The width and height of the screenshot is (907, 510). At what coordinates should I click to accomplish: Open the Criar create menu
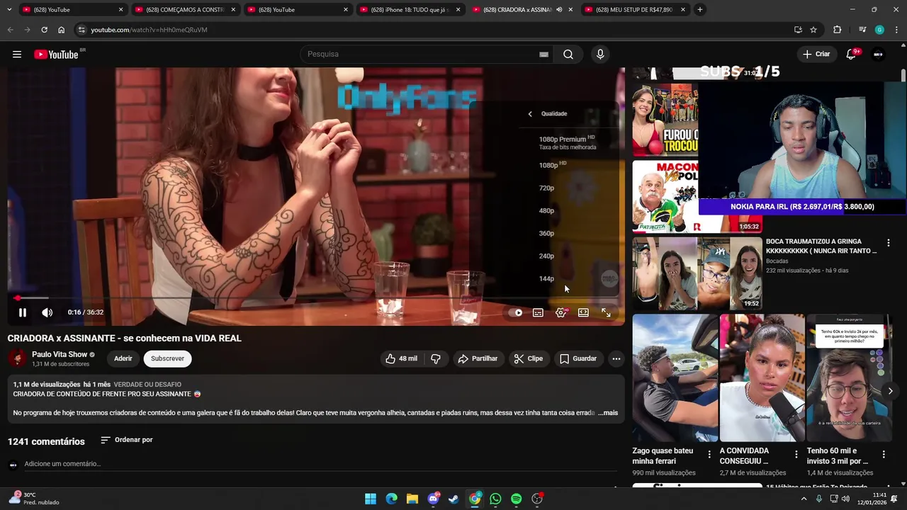816,55
